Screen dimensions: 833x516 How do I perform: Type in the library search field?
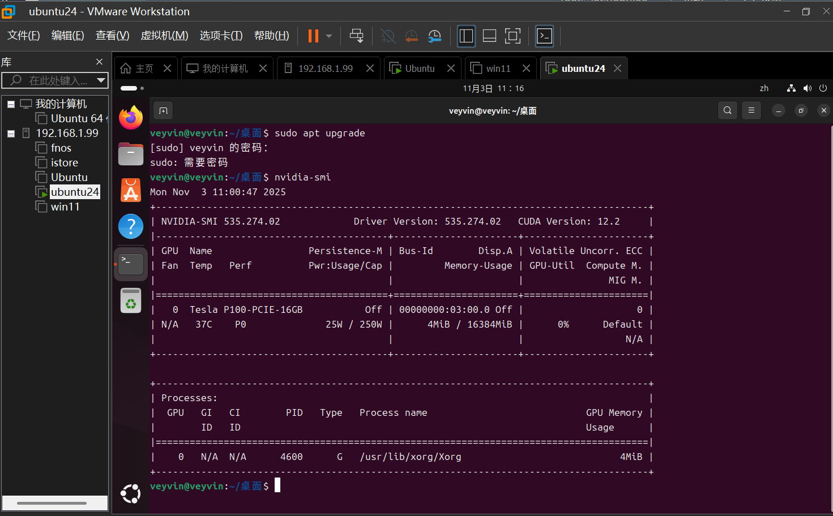(57, 80)
